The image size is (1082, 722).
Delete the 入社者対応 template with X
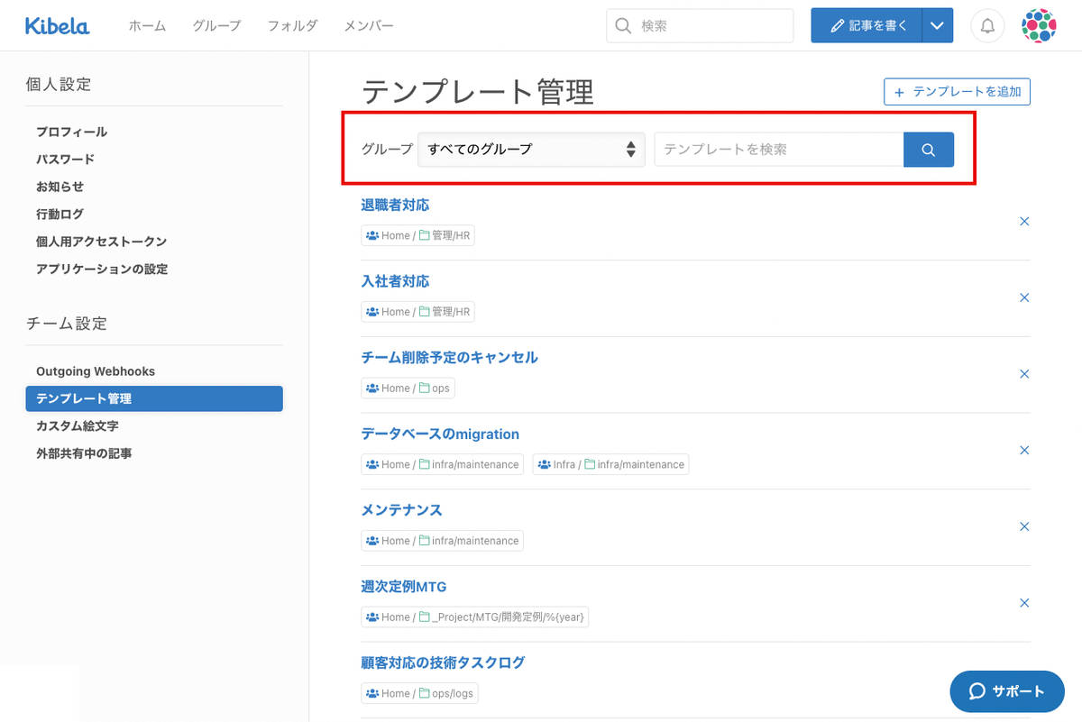(1024, 297)
